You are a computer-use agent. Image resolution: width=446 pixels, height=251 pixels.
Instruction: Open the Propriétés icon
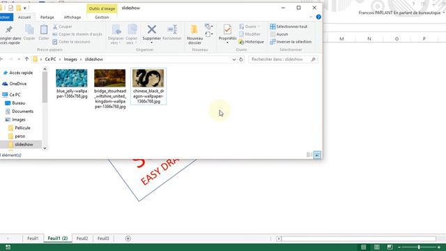pos(227,29)
